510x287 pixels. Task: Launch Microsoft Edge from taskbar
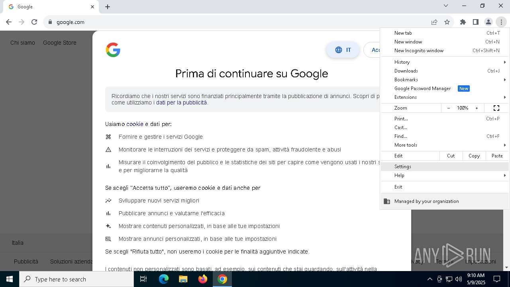164,279
